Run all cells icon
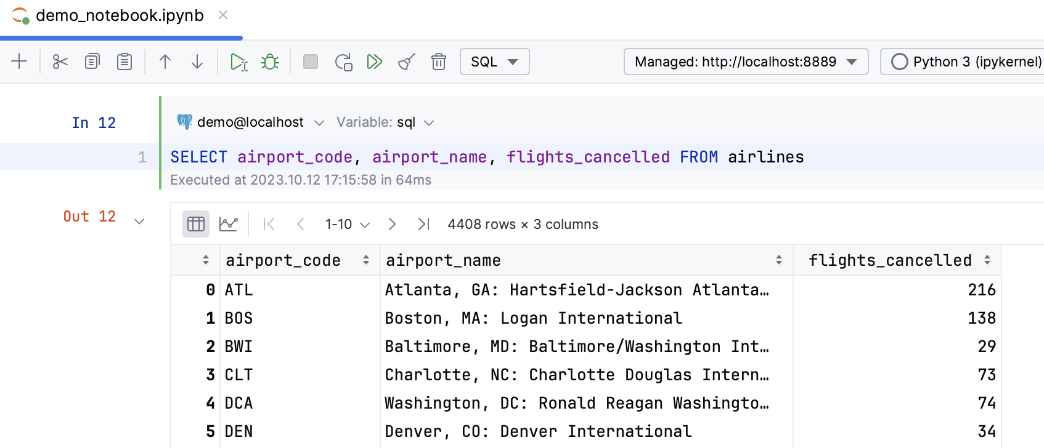Viewport: 1044px width, 448px height. [375, 62]
